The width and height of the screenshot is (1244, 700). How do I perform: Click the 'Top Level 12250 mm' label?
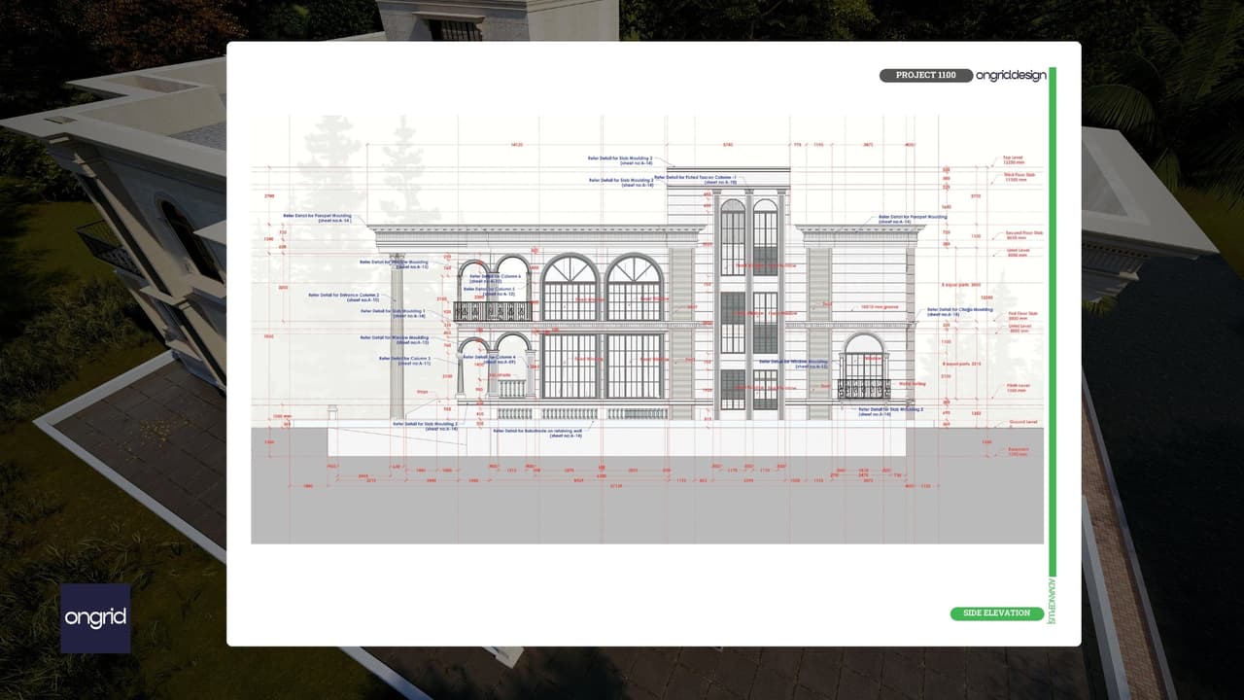(x=1014, y=161)
